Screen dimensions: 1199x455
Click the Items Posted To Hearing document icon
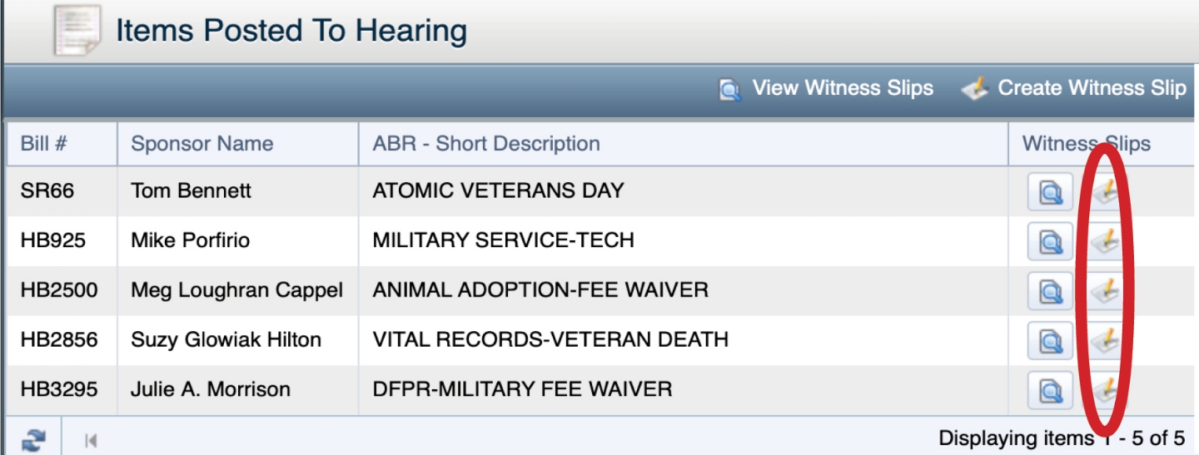click(77, 30)
